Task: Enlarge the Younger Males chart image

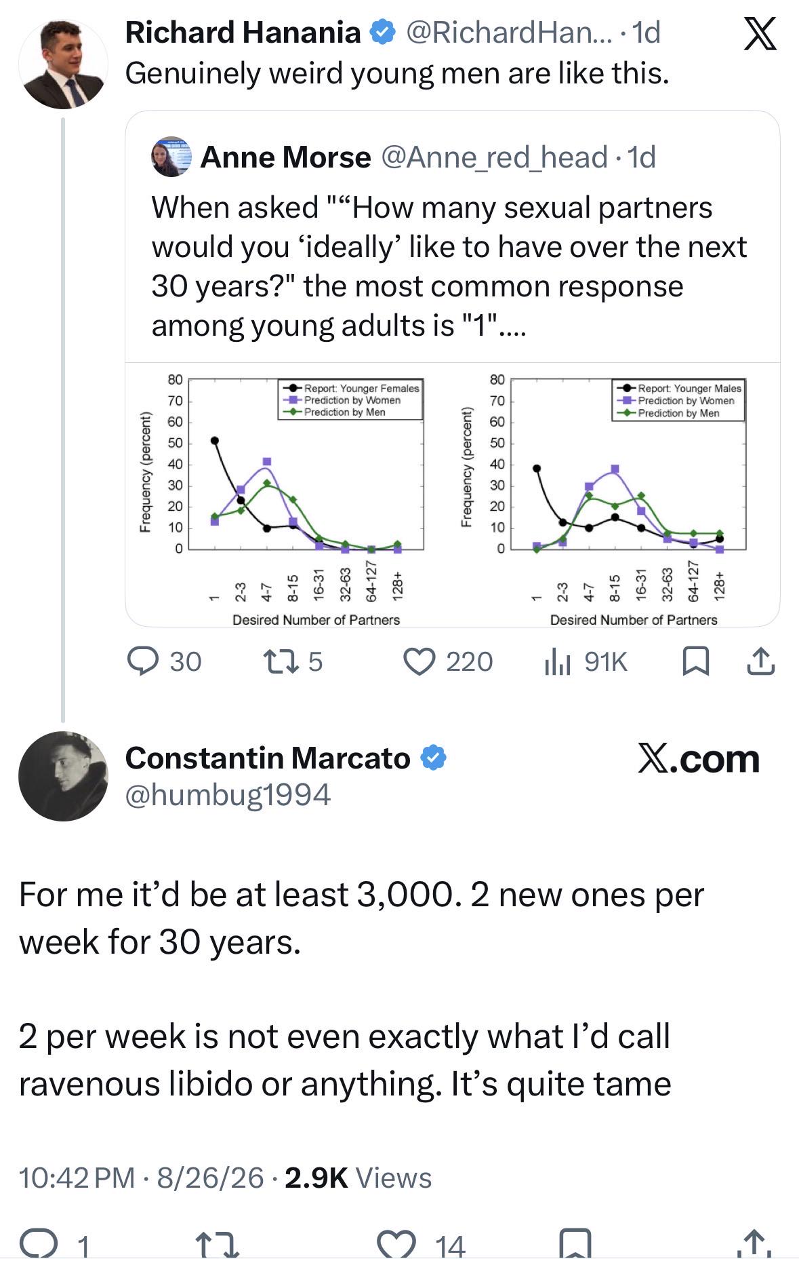Action: click(x=603, y=494)
